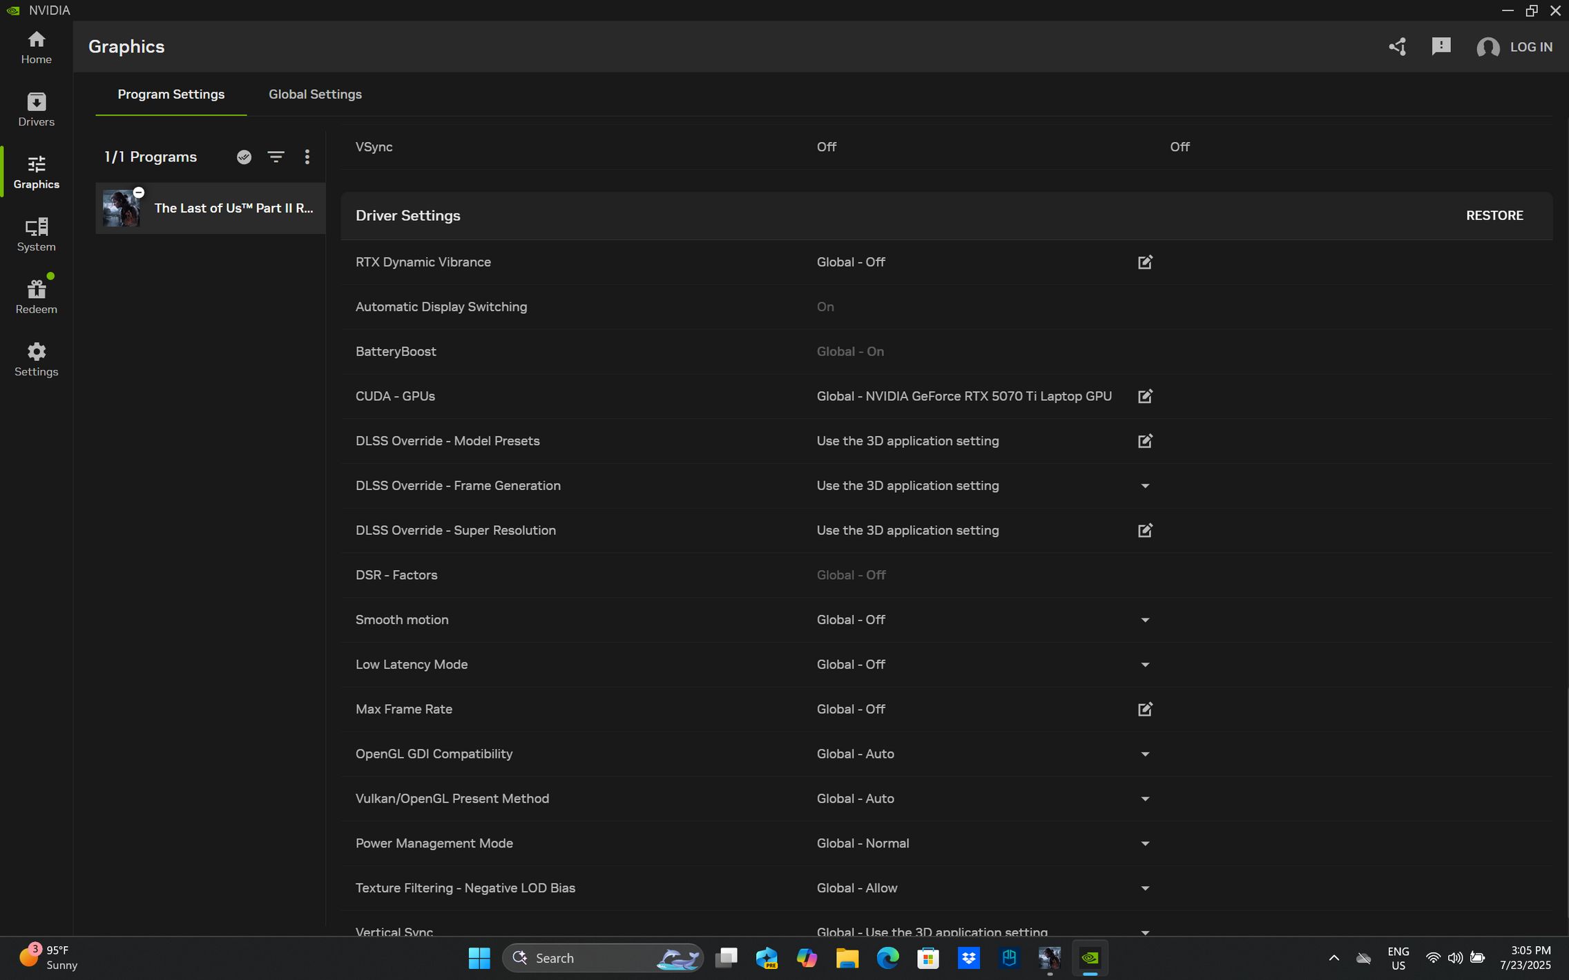Edit RTX Dynamic Vibrance setting
Screen dimensions: 1569x980
tap(1145, 262)
